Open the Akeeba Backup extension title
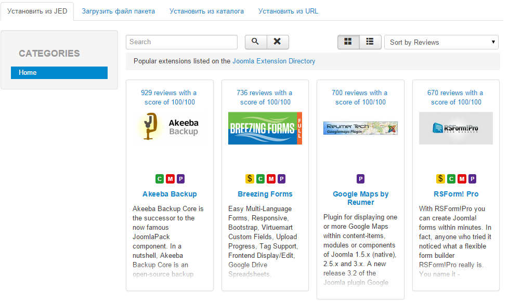The width and height of the screenshot is (509, 301). coord(169,194)
